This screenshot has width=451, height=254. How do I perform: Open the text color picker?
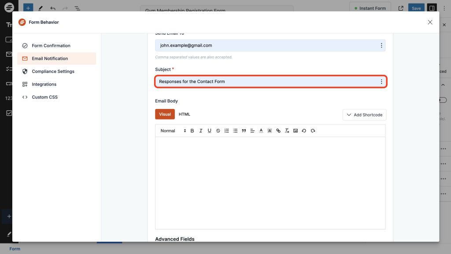click(261, 131)
